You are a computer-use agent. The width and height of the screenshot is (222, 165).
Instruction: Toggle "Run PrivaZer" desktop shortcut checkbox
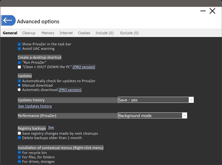19,63
